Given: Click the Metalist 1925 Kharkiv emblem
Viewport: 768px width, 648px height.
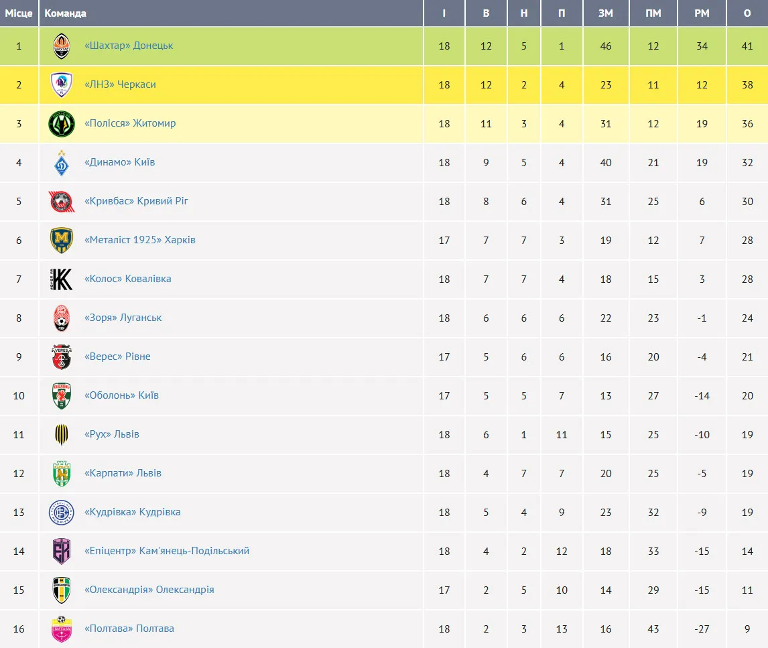Looking at the screenshot, I should pyautogui.click(x=62, y=241).
